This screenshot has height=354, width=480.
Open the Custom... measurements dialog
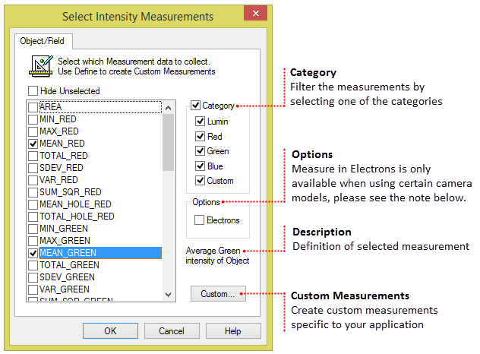click(219, 294)
